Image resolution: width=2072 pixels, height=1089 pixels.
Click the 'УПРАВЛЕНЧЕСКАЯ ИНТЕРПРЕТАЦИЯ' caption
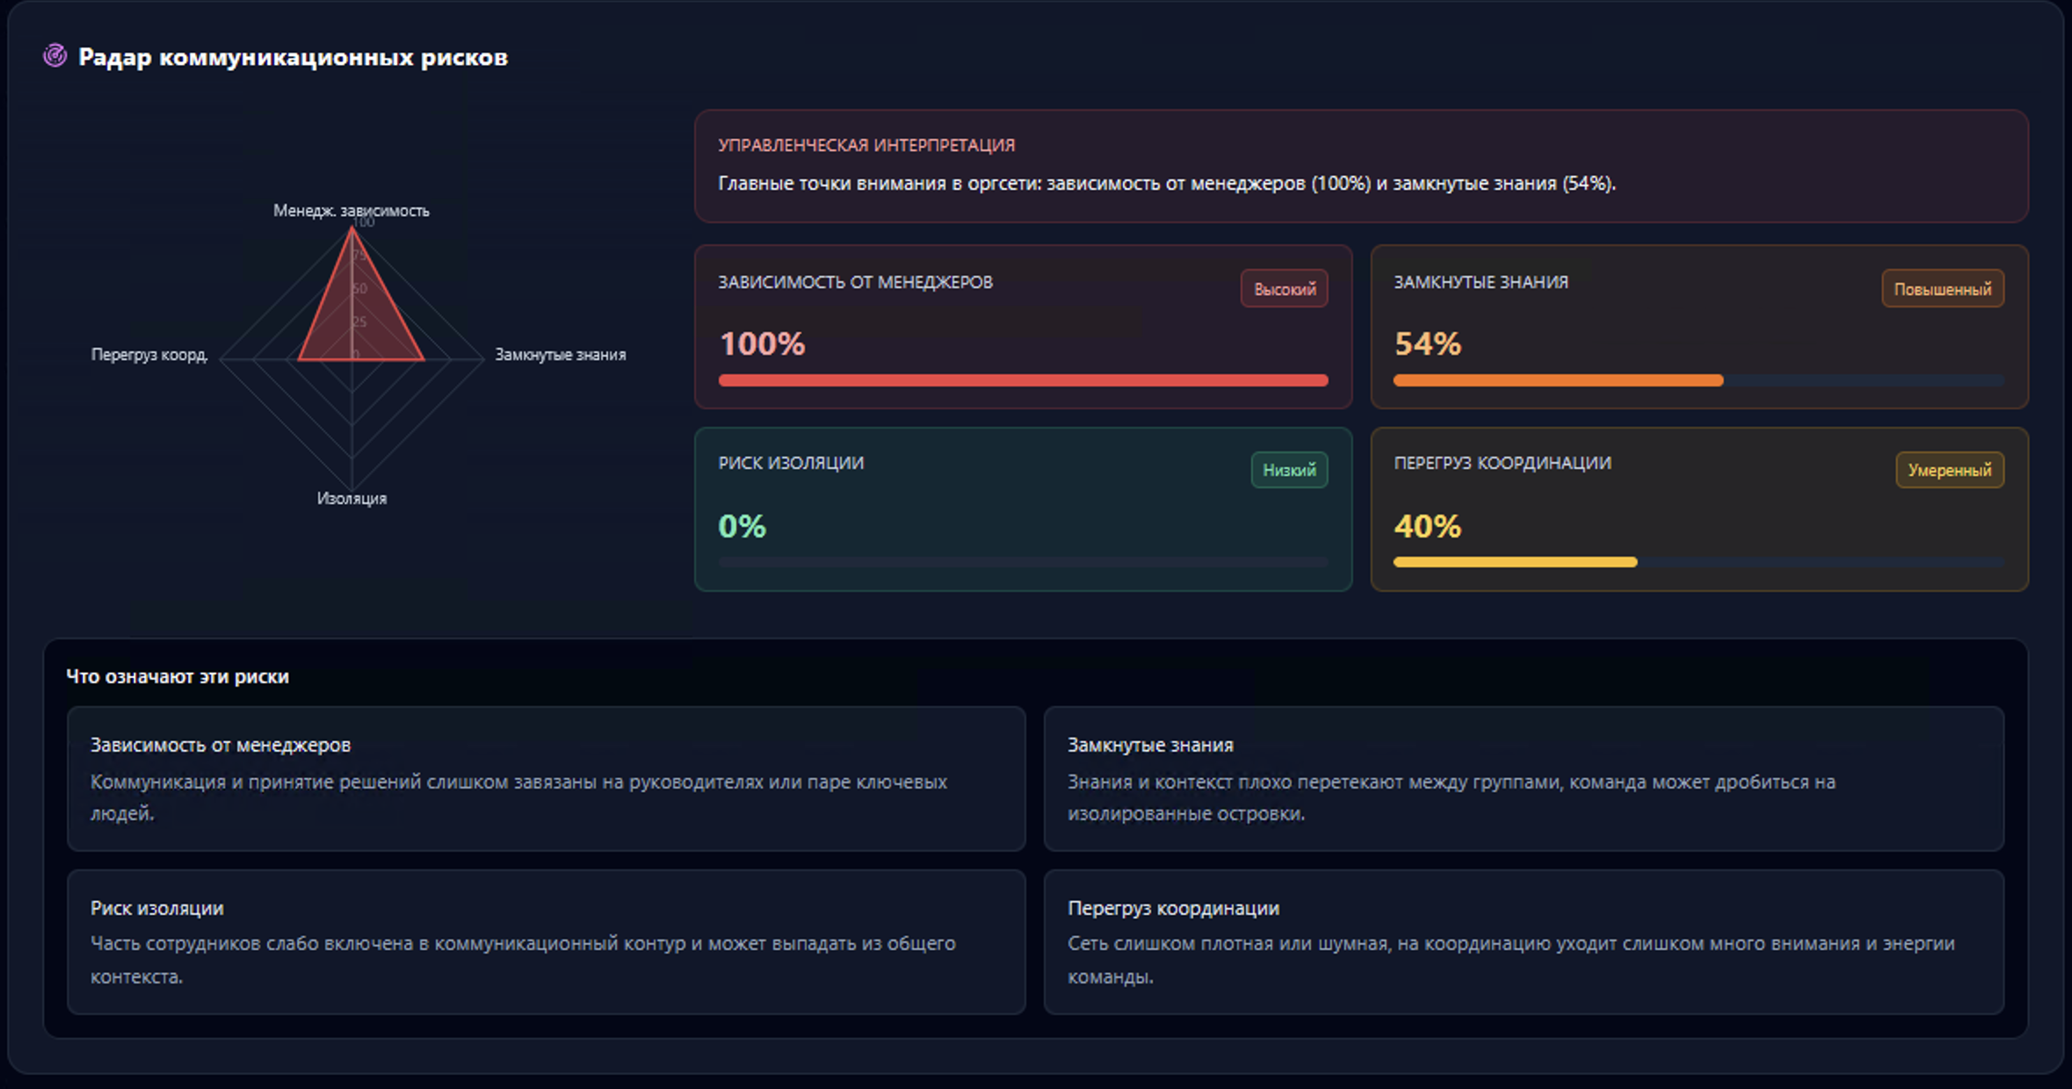866,146
